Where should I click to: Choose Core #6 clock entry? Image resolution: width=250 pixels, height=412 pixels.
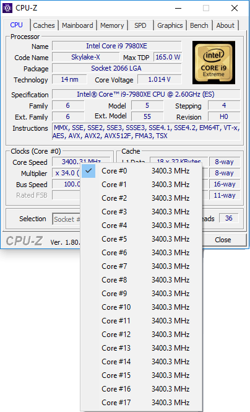(x=141, y=253)
